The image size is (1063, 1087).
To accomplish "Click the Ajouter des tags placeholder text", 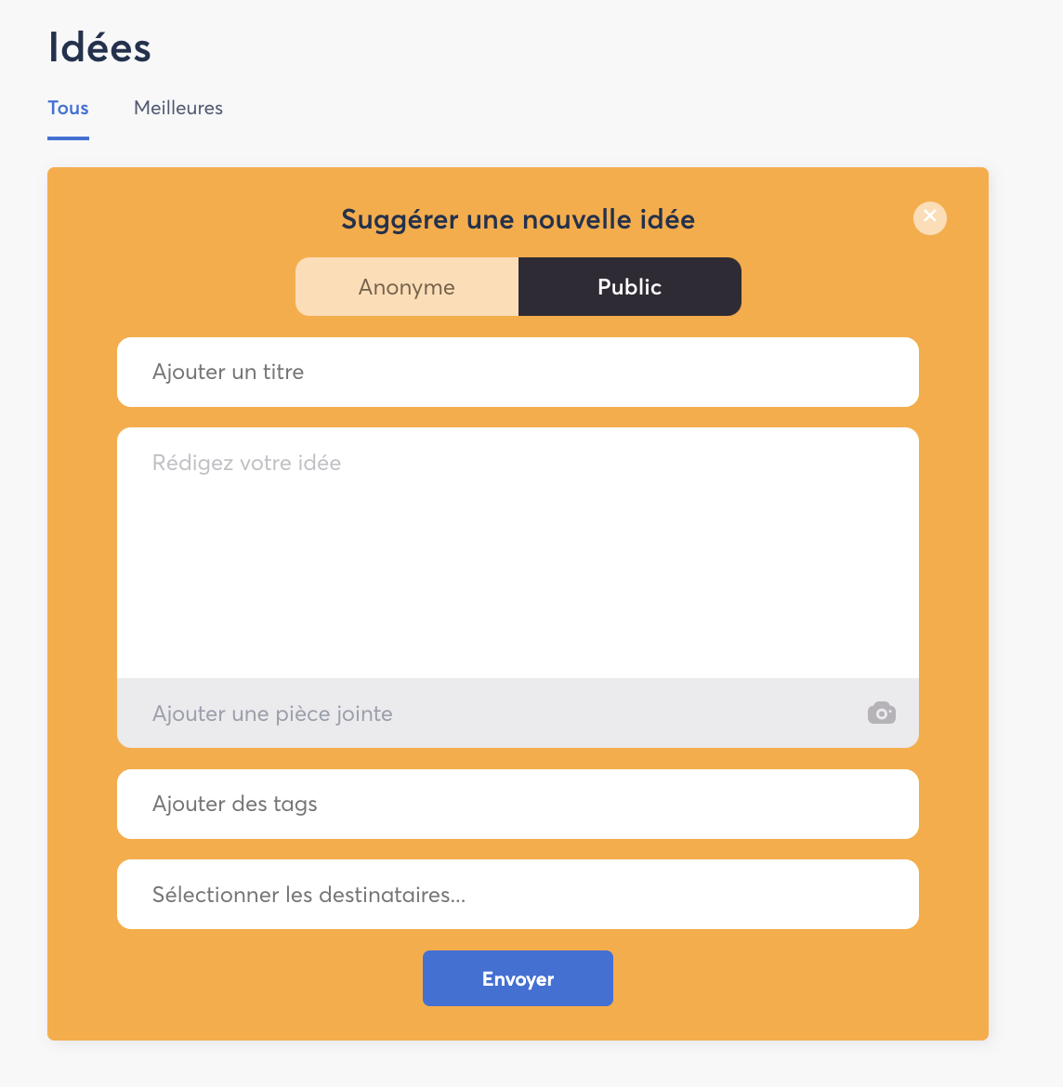I will (x=234, y=804).
